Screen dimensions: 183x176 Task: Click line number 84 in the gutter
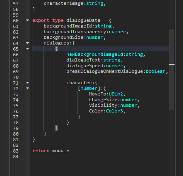(16, 157)
